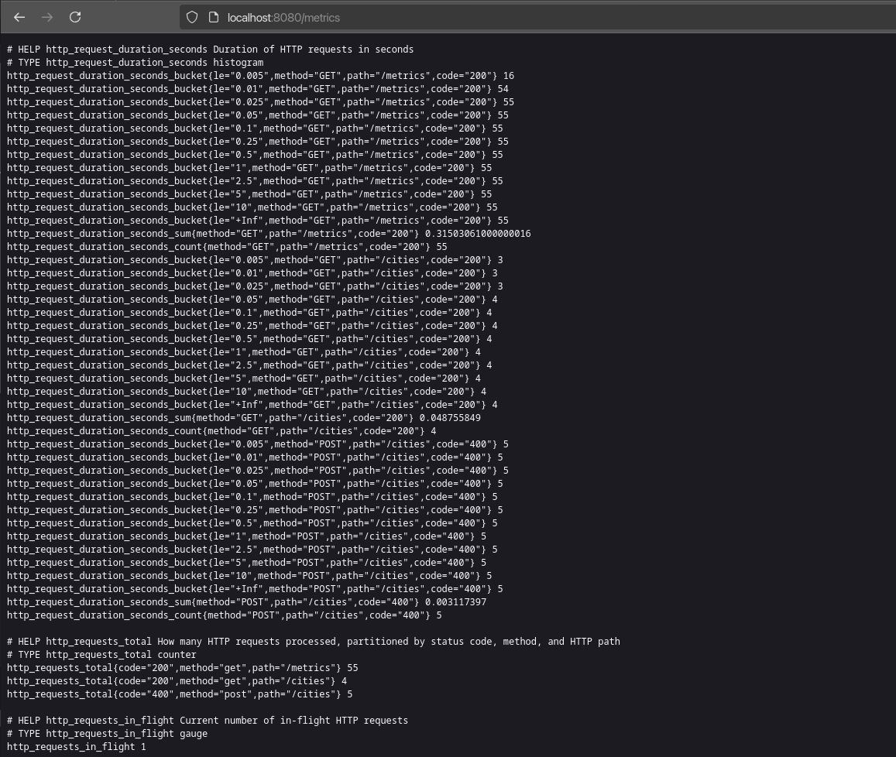Click the HELP http_request_duration_seconds comment line
The image size is (896, 757).
pos(210,50)
